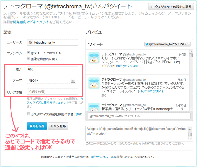Click 開く to expand the gradient tweet

click(x=104, y=96)
